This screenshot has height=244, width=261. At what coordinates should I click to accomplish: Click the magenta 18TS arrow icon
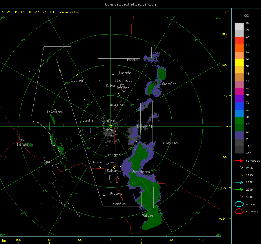239,197
